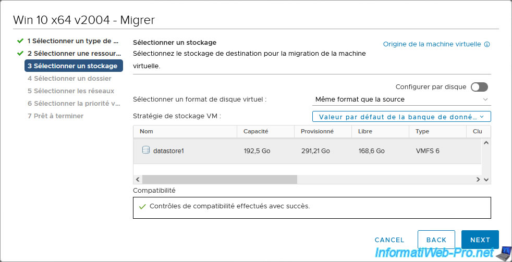Go to step 2 Sélectionner une ressource
512x262 pixels.
pos(75,53)
